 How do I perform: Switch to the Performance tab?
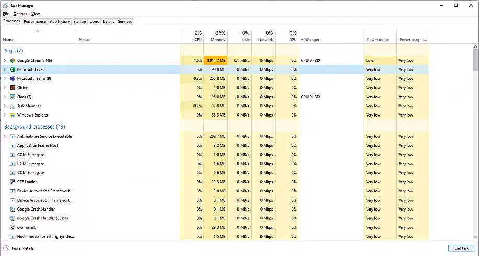[35, 21]
